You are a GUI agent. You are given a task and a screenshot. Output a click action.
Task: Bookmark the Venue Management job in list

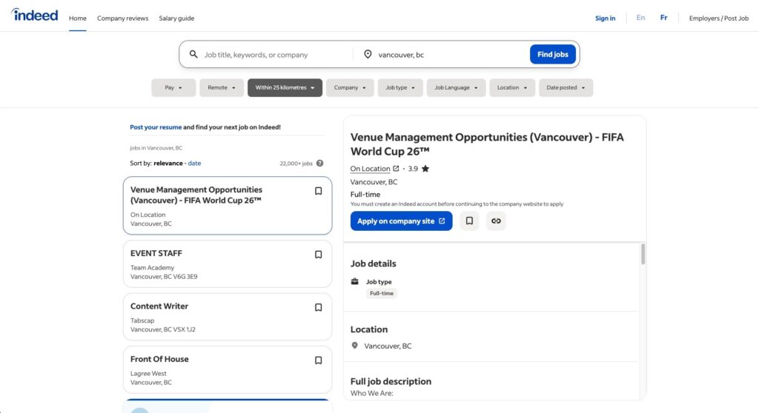318,191
